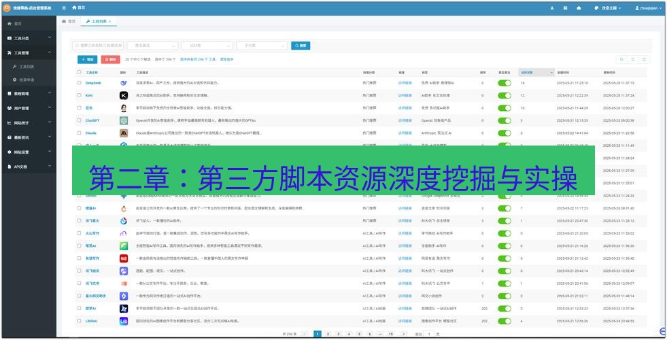
Task: Turn off DeepSeek activation switch
Action: [504, 83]
